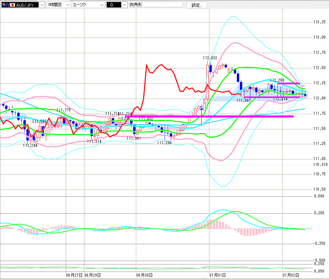Click the Australian flag icon in pair selector

pos(5,5)
